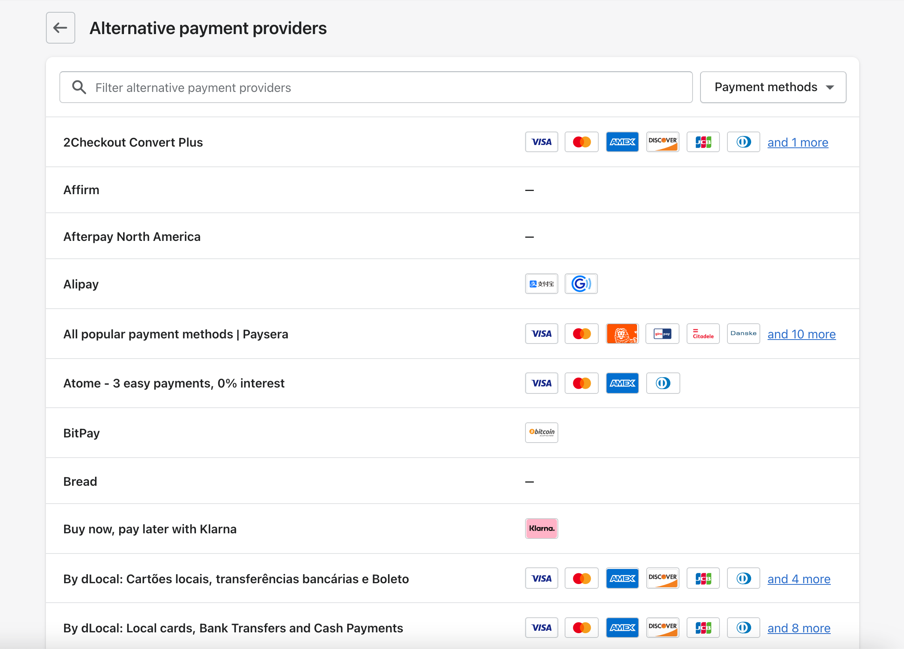This screenshot has width=904, height=649.
Task: Click Visa icon in dLocal Cartões locais row
Action: tap(541, 578)
